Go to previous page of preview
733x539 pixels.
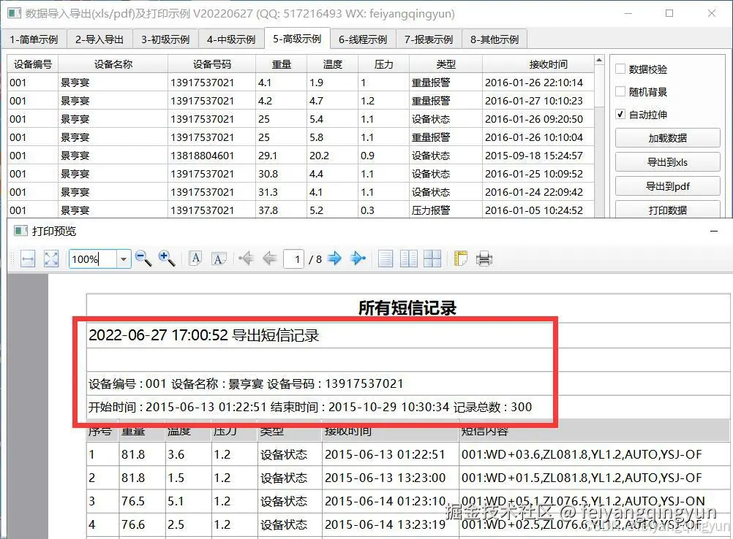pyautogui.click(x=270, y=258)
